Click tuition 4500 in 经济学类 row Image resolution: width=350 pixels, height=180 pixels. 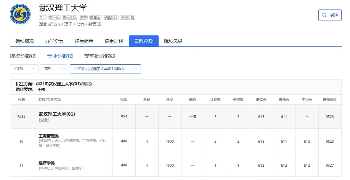170,165
